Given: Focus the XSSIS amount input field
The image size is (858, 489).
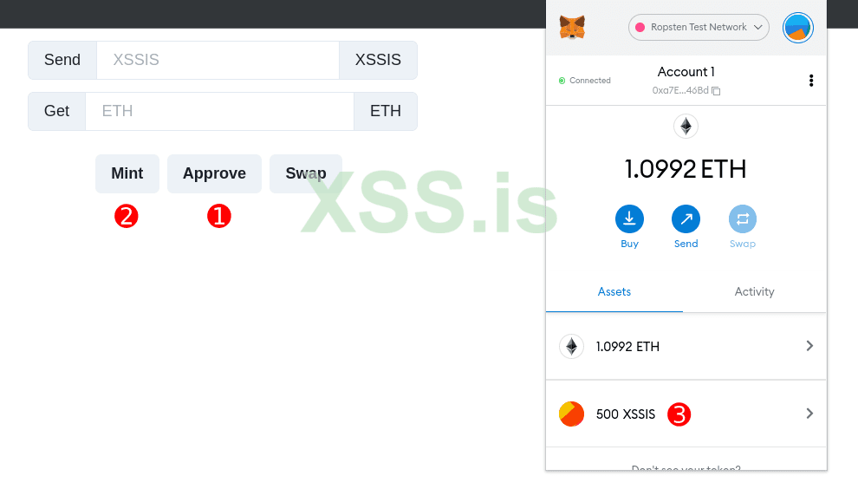Looking at the screenshot, I should click(218, 60).
